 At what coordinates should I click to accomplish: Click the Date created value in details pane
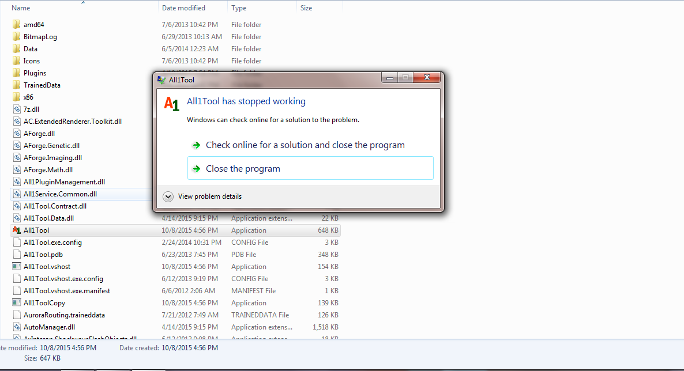tap(190, 348)
